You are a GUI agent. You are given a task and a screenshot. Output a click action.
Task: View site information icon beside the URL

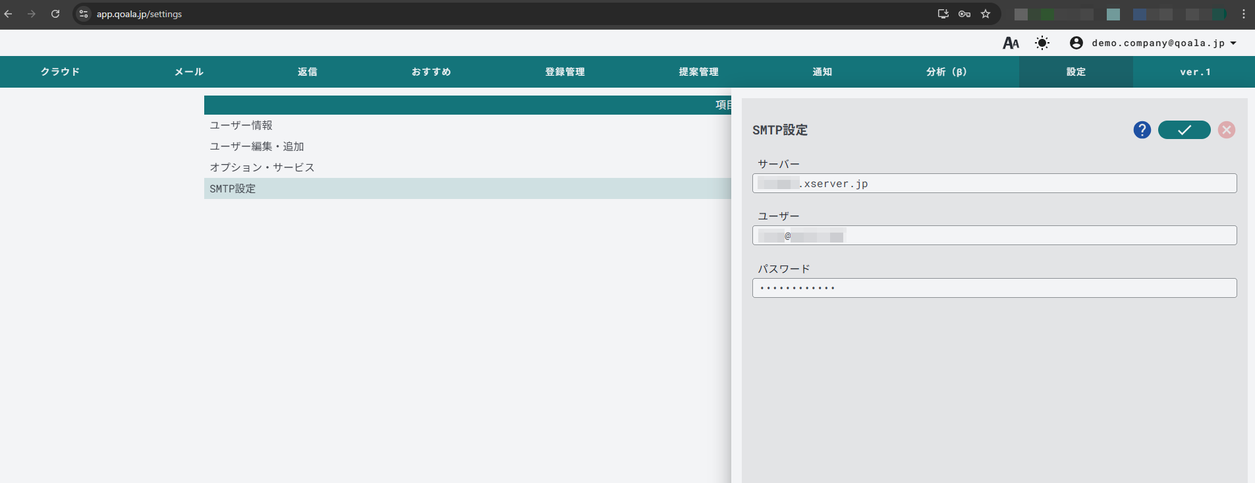pos(84,14)
